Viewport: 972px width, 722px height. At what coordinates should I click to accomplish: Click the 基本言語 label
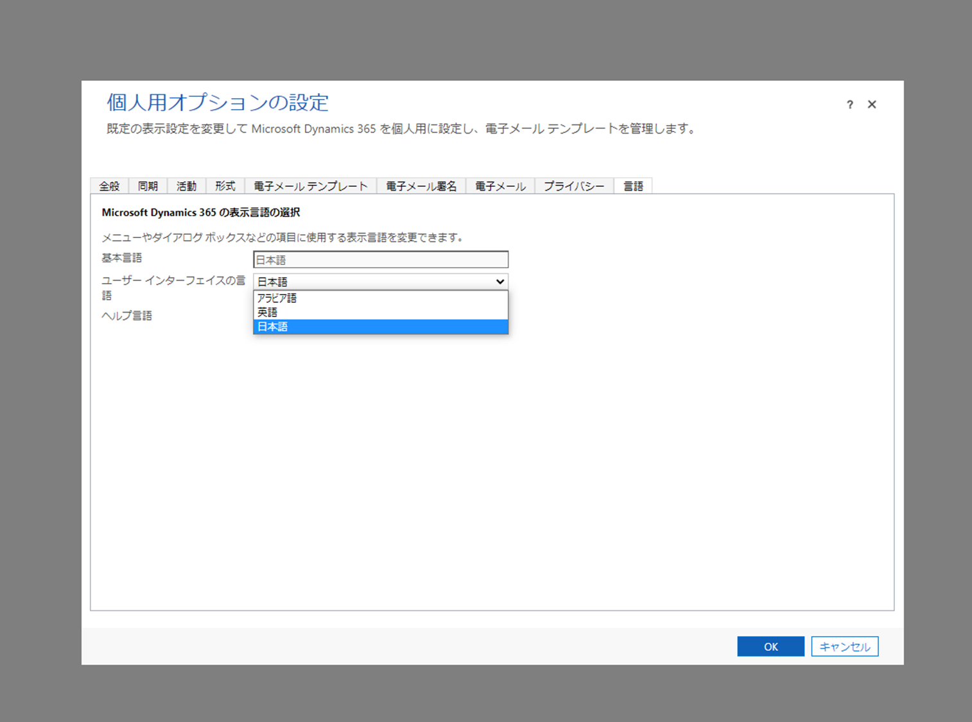pyautogui.click(x=122, y=258)
